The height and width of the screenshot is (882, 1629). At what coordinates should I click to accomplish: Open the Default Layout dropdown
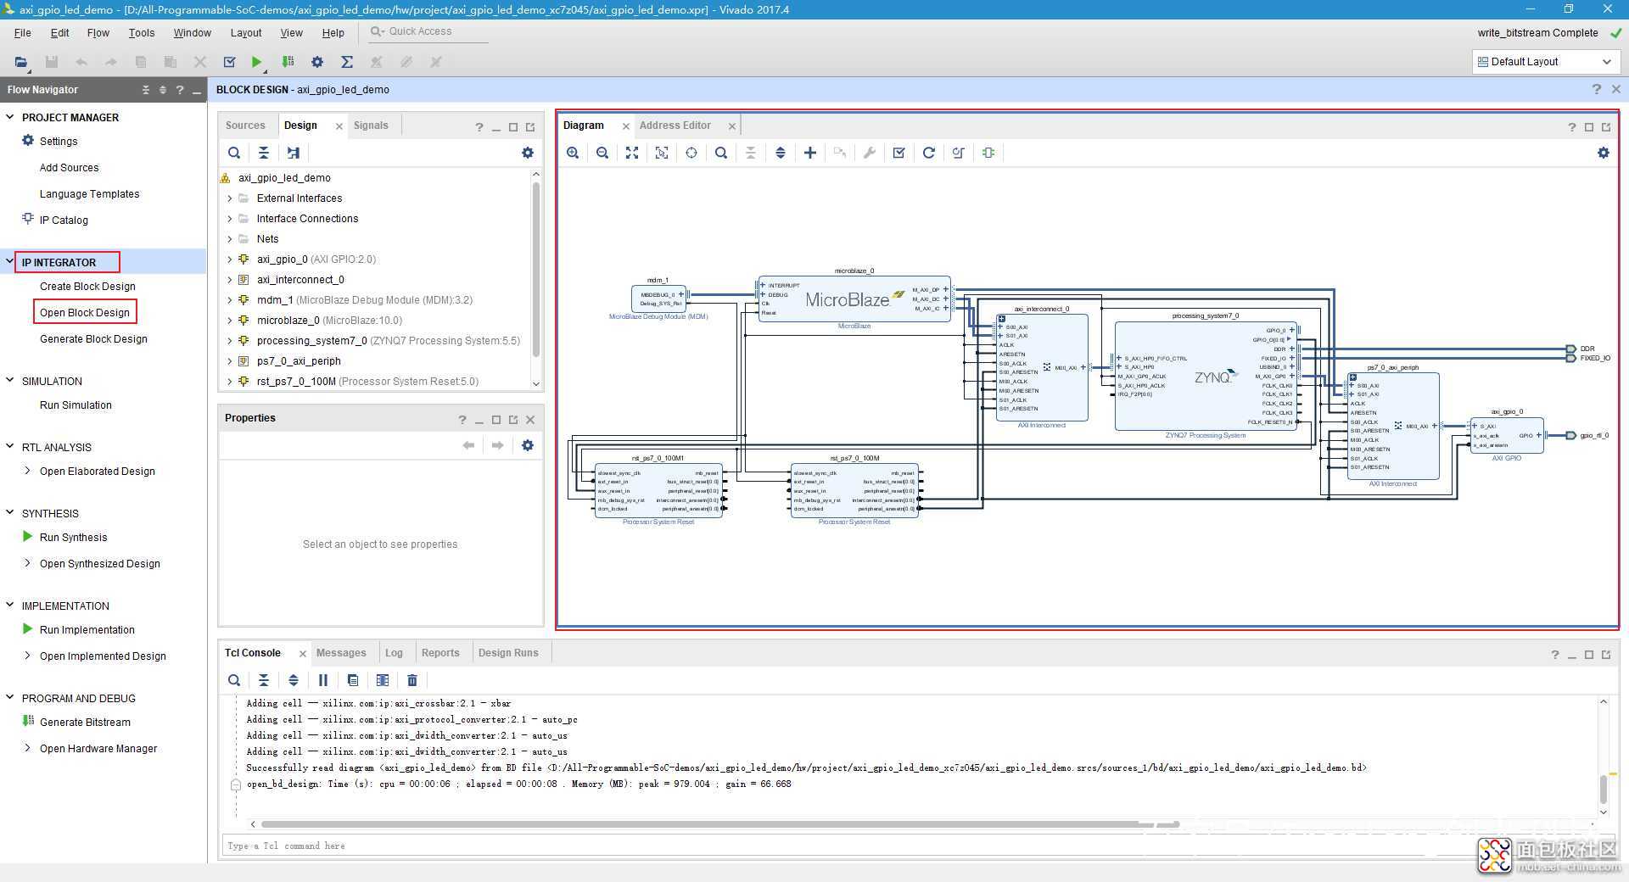[1545, 62]
